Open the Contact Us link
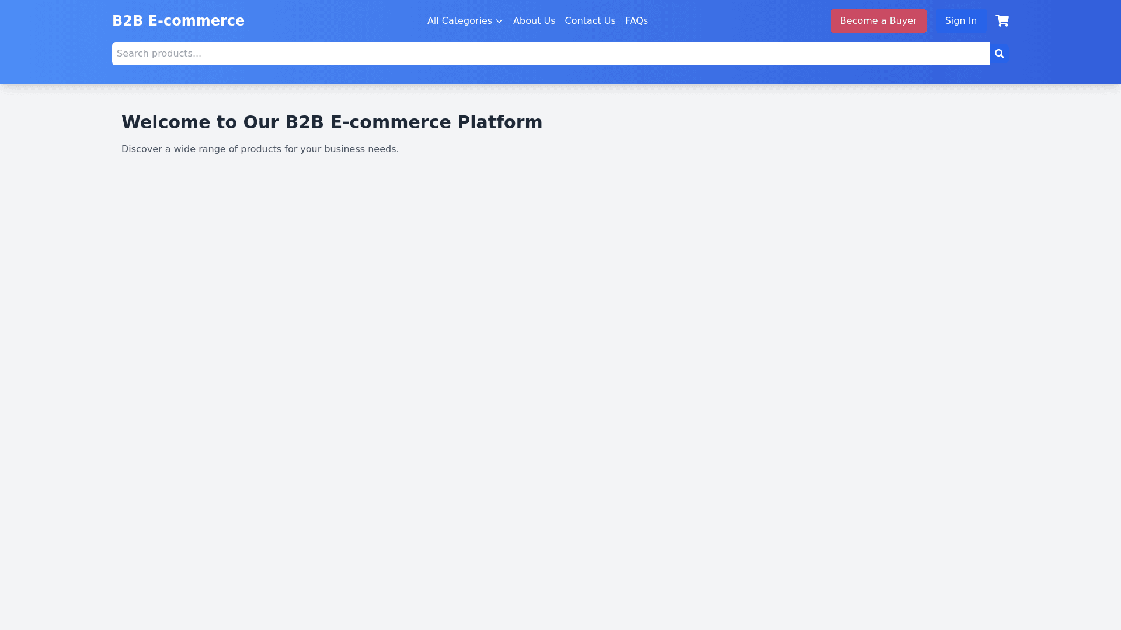The height and width of the screenshot is (630, 1121). (x=590, y=21)
